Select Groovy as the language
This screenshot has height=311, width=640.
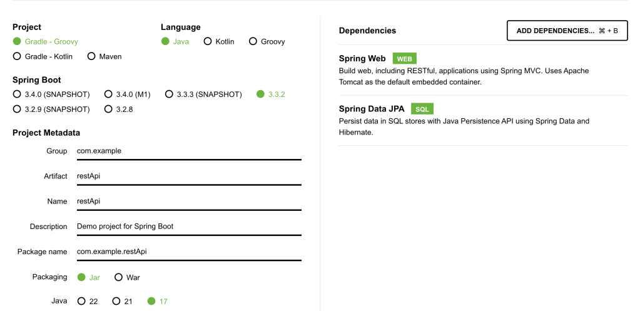click(253, 42)
